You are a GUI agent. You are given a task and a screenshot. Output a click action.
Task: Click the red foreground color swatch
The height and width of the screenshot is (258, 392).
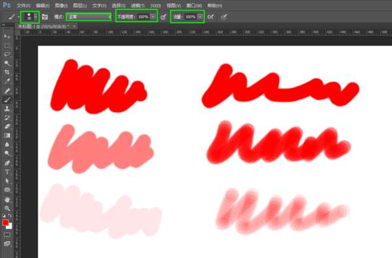pyautogui.click(x=5, y=222)
